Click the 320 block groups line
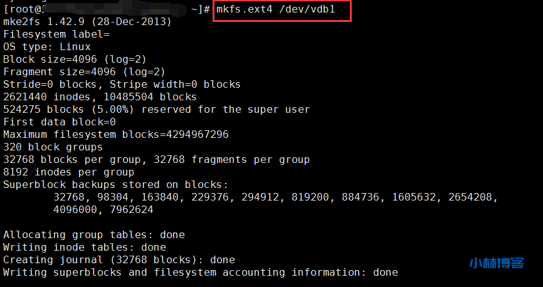The image size is (543, 287). (x=53, y=147)
